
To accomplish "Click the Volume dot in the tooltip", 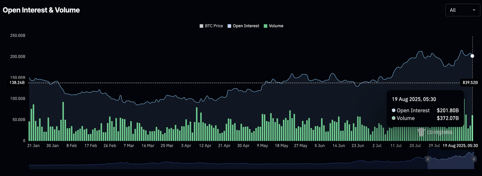I will tap(394, 118).
